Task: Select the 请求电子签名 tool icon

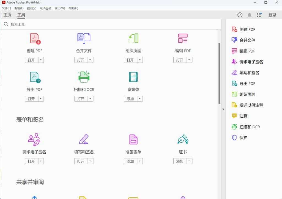Action: 34,140
